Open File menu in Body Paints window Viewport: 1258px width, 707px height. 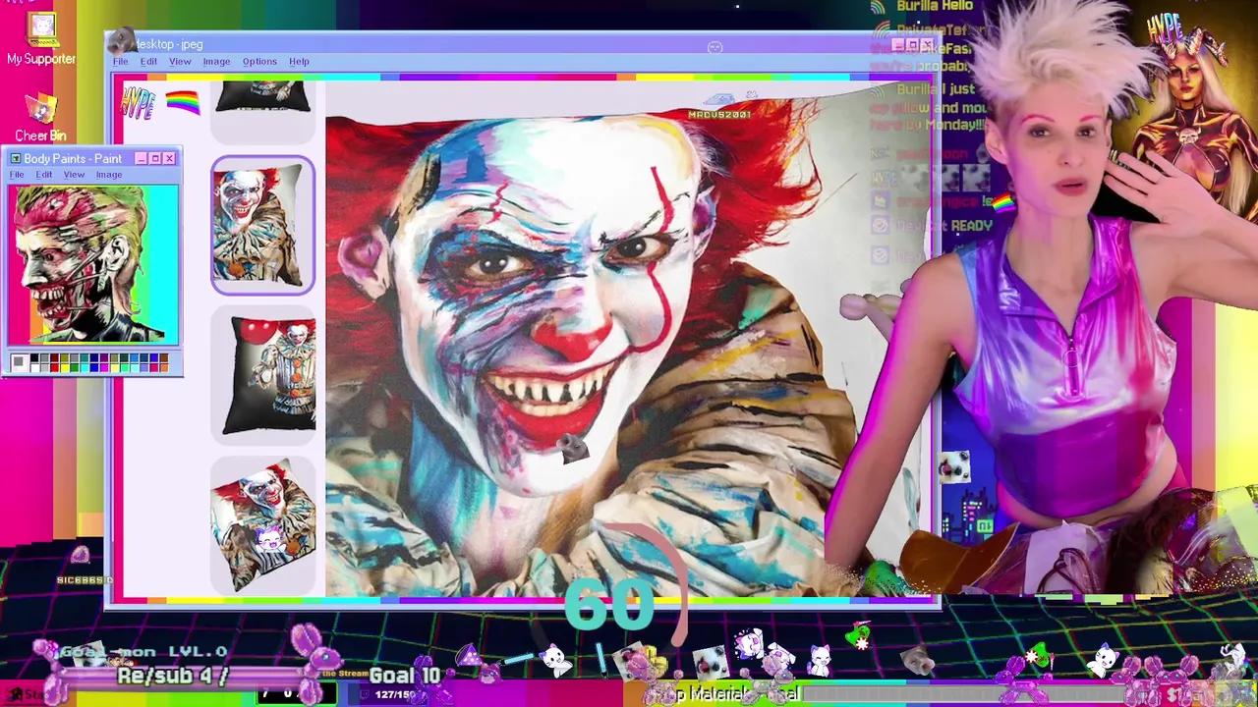tap(17, 175)
